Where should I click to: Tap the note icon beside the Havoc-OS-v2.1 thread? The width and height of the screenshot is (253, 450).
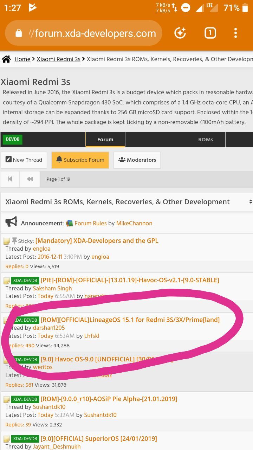pyautogui.click(x=7, y=281)
